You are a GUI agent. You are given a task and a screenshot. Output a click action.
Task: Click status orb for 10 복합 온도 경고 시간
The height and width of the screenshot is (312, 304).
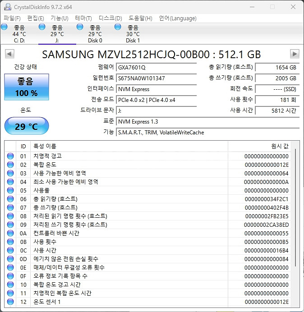10,284
